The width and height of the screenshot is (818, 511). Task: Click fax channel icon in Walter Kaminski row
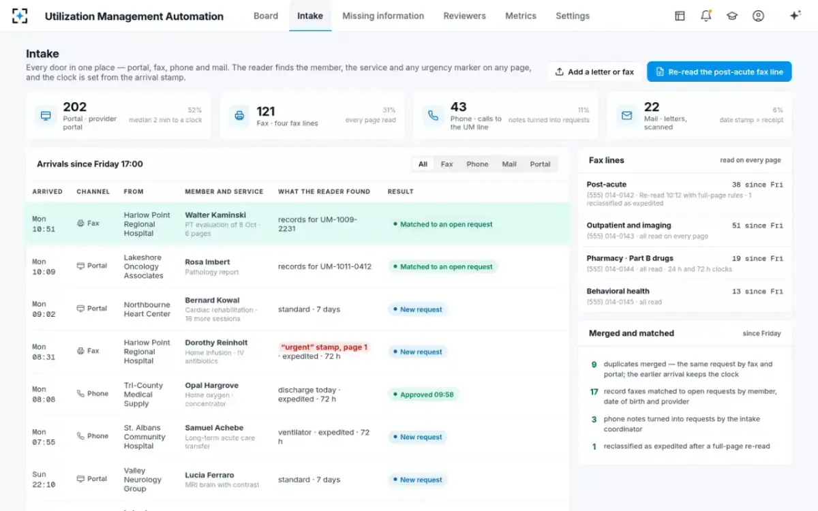point(80,223)
